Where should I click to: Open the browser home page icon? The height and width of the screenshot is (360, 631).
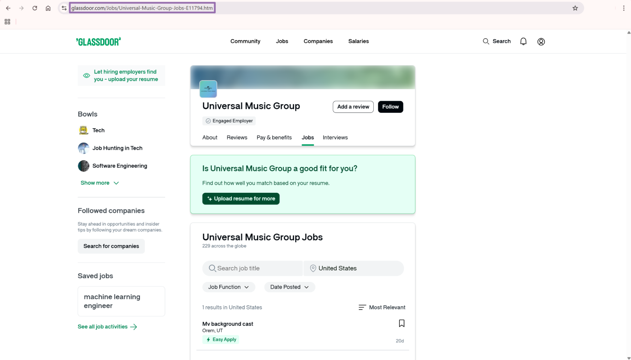click(x=48, y=8)
